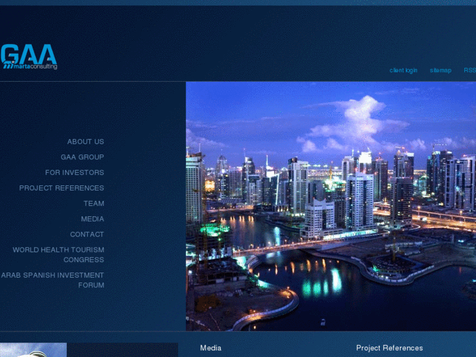Screen dimensions: 476x357
Task: Open the Media item in the side menu
Action: click(92, 219)
